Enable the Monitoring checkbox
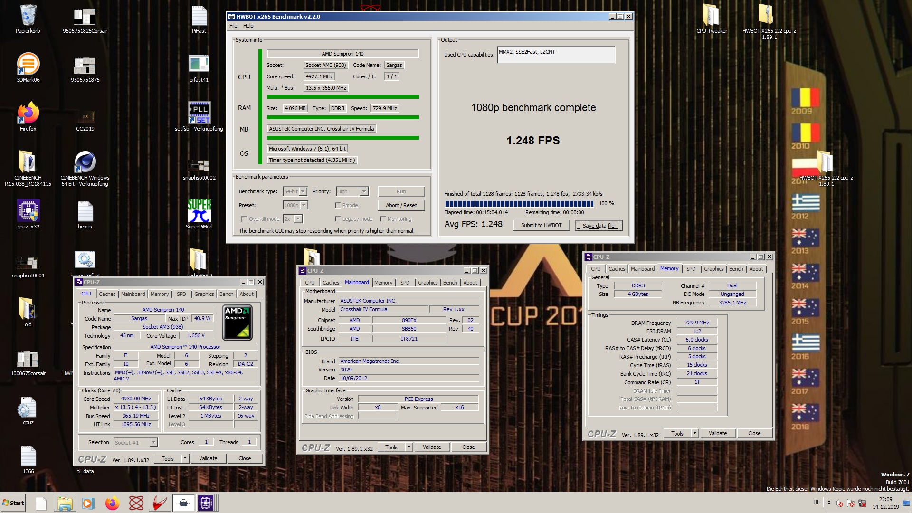912x513 pixels. coord(383,219)
